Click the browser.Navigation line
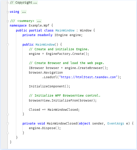The height and width of the screenshot is (150, 137). 46,73
